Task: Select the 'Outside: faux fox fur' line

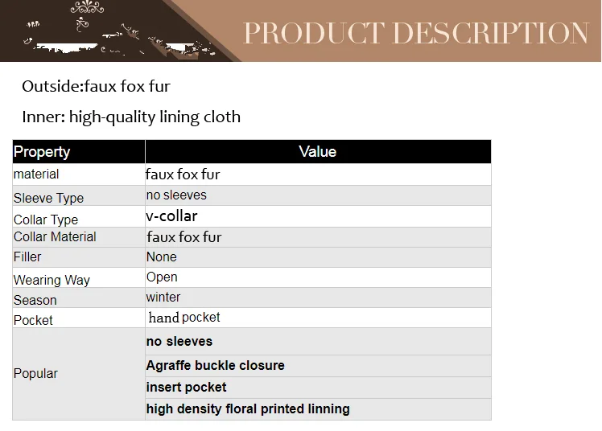Action: (x=96, y=86)
